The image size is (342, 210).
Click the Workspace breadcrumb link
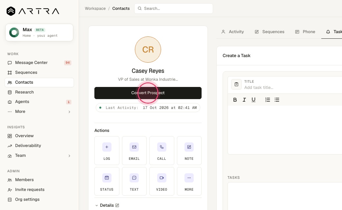(x=95, y=9)
